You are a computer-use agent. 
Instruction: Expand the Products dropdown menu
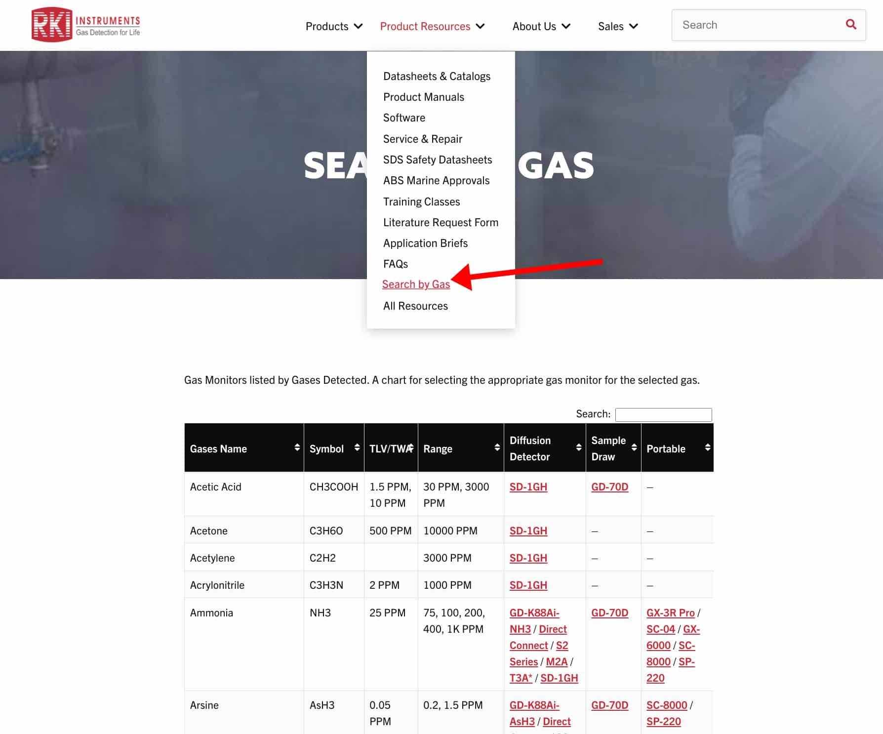pos(334,26)
